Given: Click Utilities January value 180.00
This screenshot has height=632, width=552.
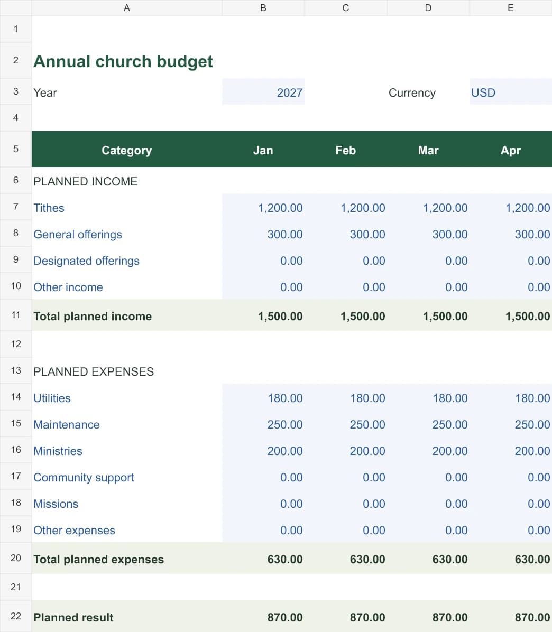Looking at the screenshot, I should pyautogui.click(x=263, y=397).
